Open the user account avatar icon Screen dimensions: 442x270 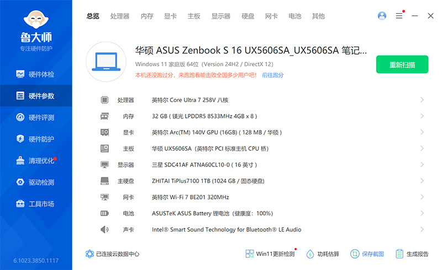point(382,16)
